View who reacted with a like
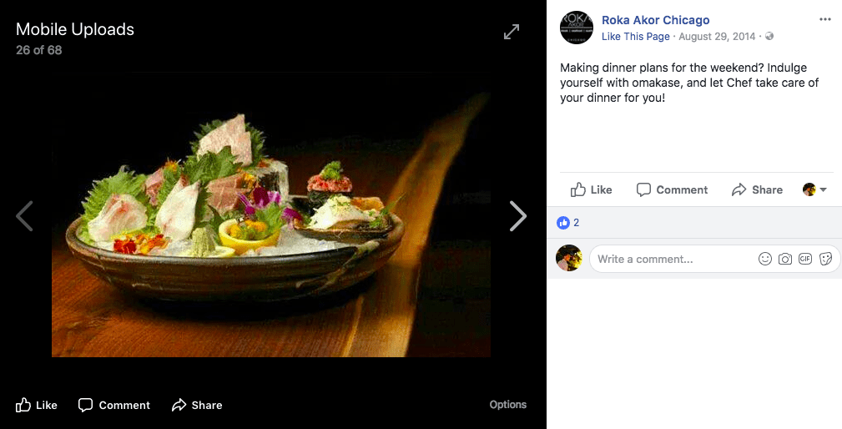 point(568,223)
